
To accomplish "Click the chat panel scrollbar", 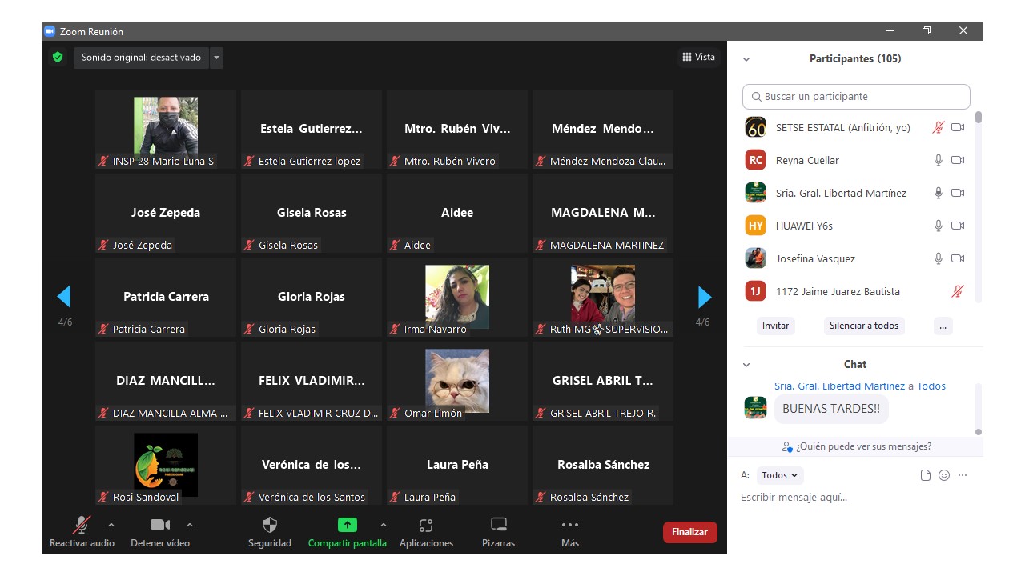I will [x=979, y=432].
